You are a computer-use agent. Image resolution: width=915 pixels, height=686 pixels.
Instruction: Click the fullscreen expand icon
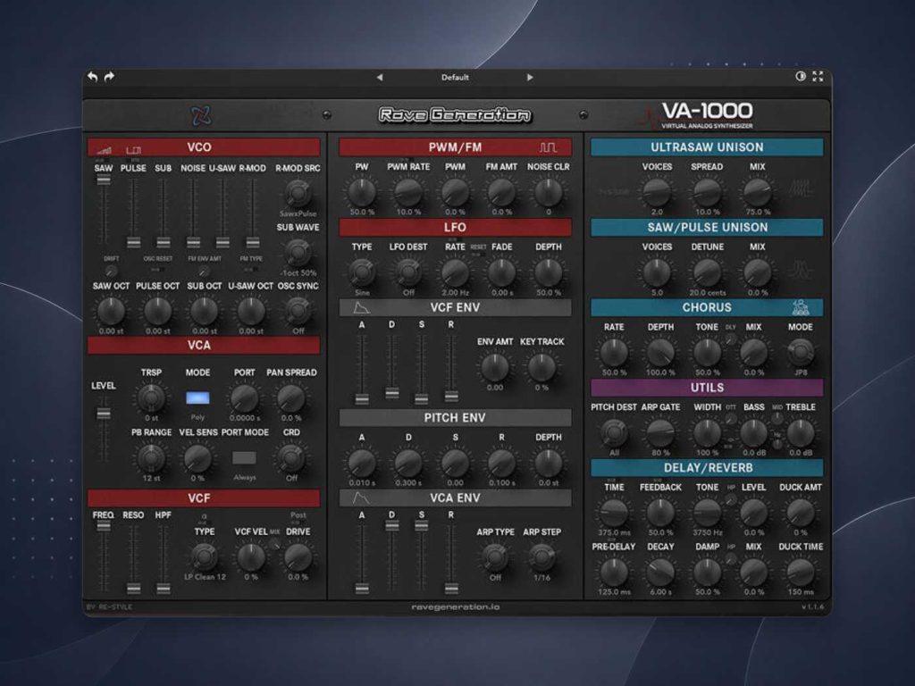[818, 77]
